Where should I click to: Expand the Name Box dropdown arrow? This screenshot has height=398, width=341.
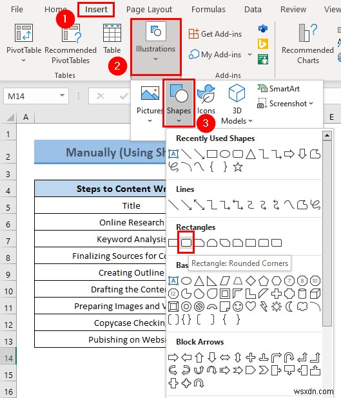pyautogui.click(x=62, y=96)
